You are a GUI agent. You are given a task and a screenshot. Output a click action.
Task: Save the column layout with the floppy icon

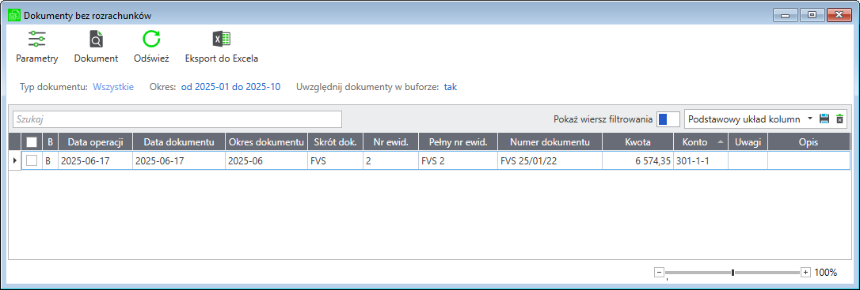824,119
